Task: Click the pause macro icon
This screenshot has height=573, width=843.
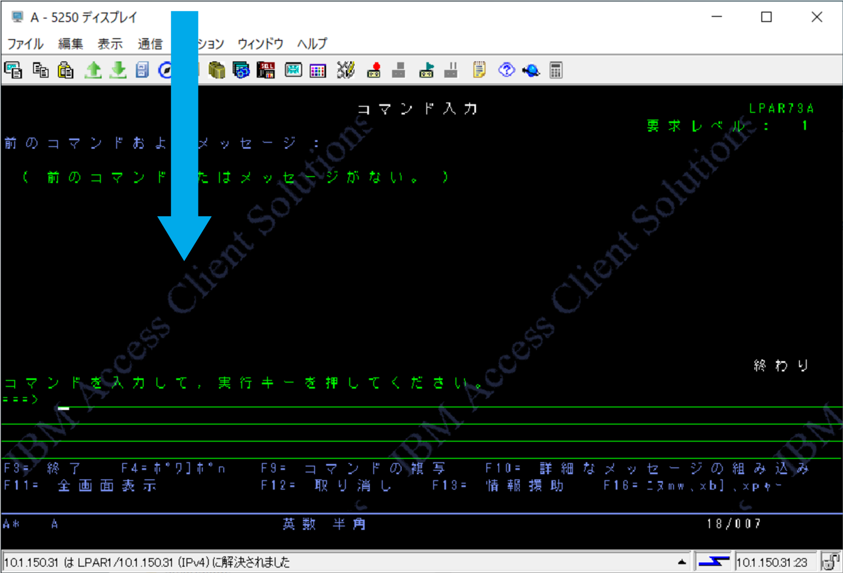Action: pos(451,70)
